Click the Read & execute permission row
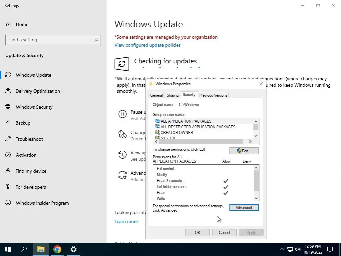This screenshot has width=341, height=256. pyautogui.click(x=203, y=181)
